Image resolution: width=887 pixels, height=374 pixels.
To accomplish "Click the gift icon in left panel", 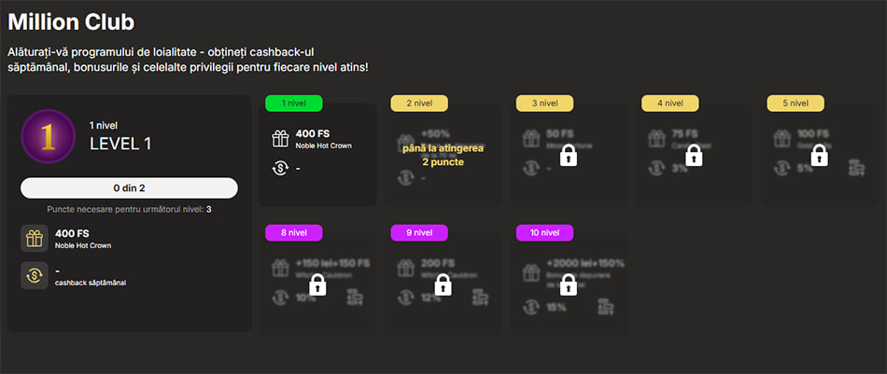I will pyautogui.click(x=35, y=239).
